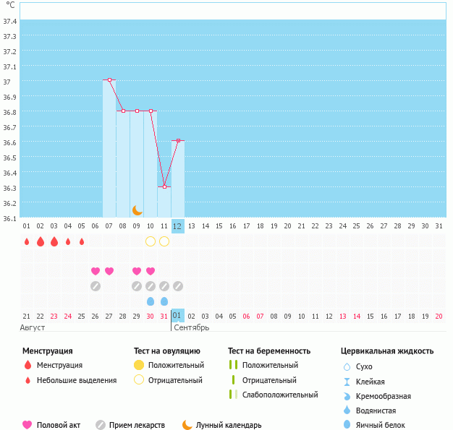Select highlighted date 01 of September
Viewport: 453px width, 430px height.
pos(178,316)
